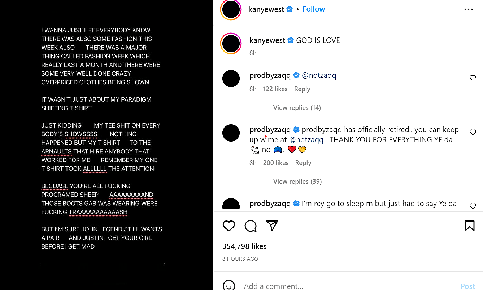Follow kanyewest
The width and height of the screenshot is (483, 290).
[x=313, y=9]
